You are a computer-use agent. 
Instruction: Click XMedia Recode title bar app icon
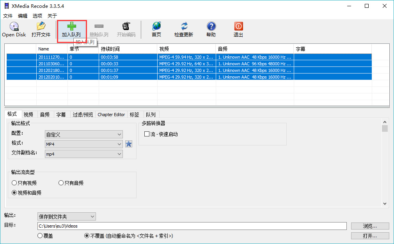[7, 6]
